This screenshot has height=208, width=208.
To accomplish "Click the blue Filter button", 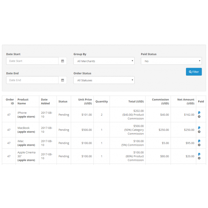I will tap(194, 72).
